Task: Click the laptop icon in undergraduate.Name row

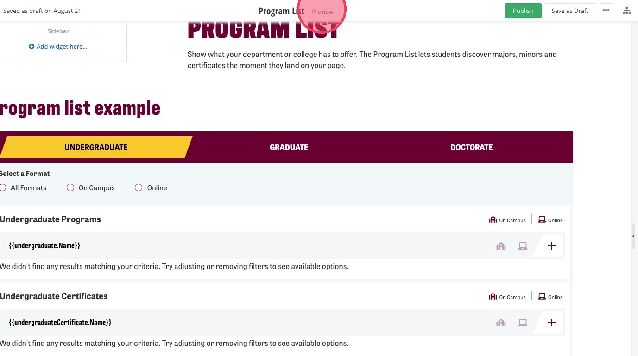Action: 523,246
